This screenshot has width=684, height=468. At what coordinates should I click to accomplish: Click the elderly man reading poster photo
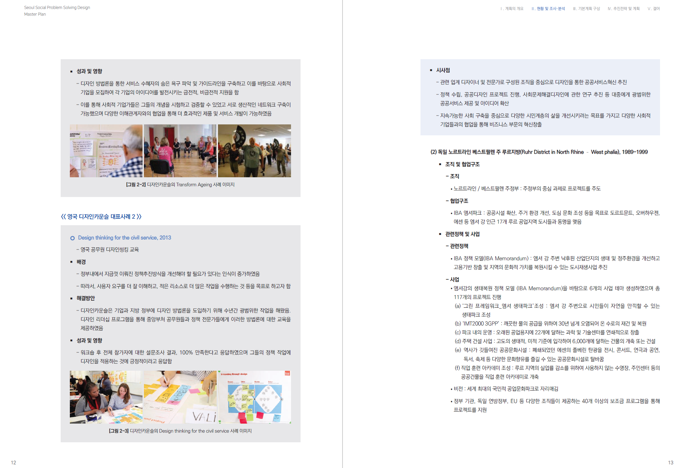106,151
